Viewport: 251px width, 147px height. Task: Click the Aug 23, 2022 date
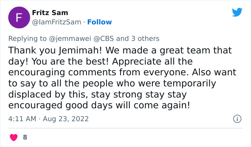click(x=66, y=119)
